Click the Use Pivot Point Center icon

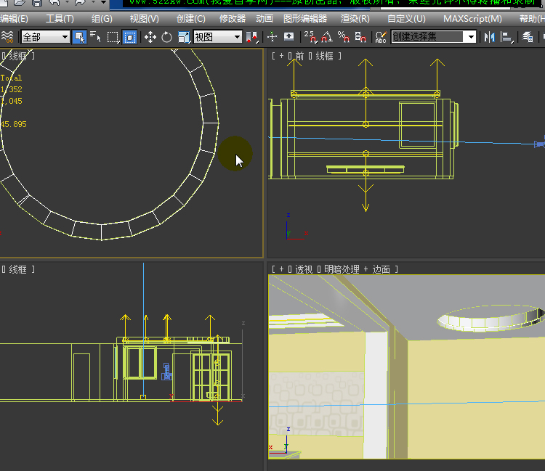pos(252,37)
